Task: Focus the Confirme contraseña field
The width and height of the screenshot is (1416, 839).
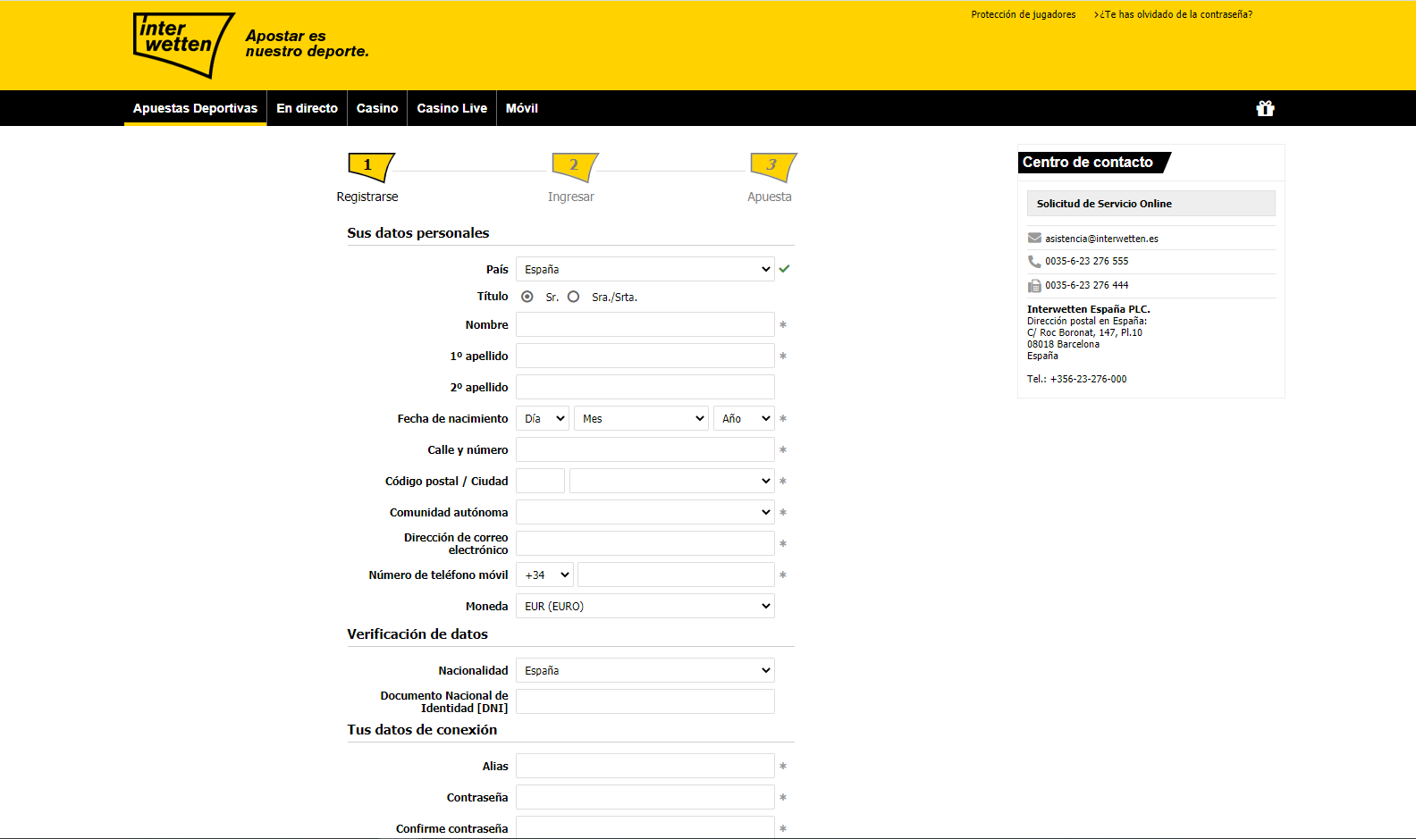Action: 645,827
